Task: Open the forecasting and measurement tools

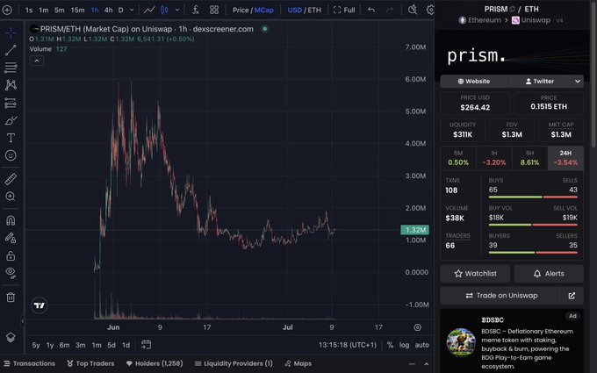Action: pyautogui.click(x=11, y=103)
